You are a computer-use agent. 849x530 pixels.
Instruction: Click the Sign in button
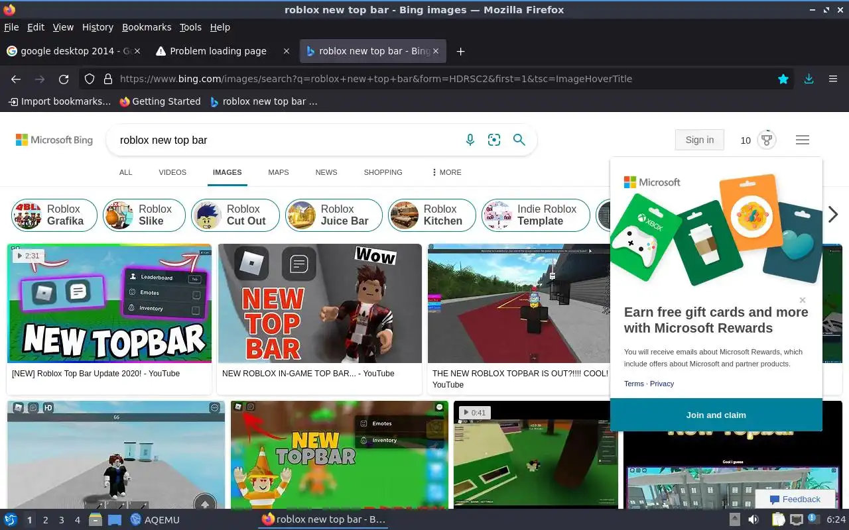point(700,140)
